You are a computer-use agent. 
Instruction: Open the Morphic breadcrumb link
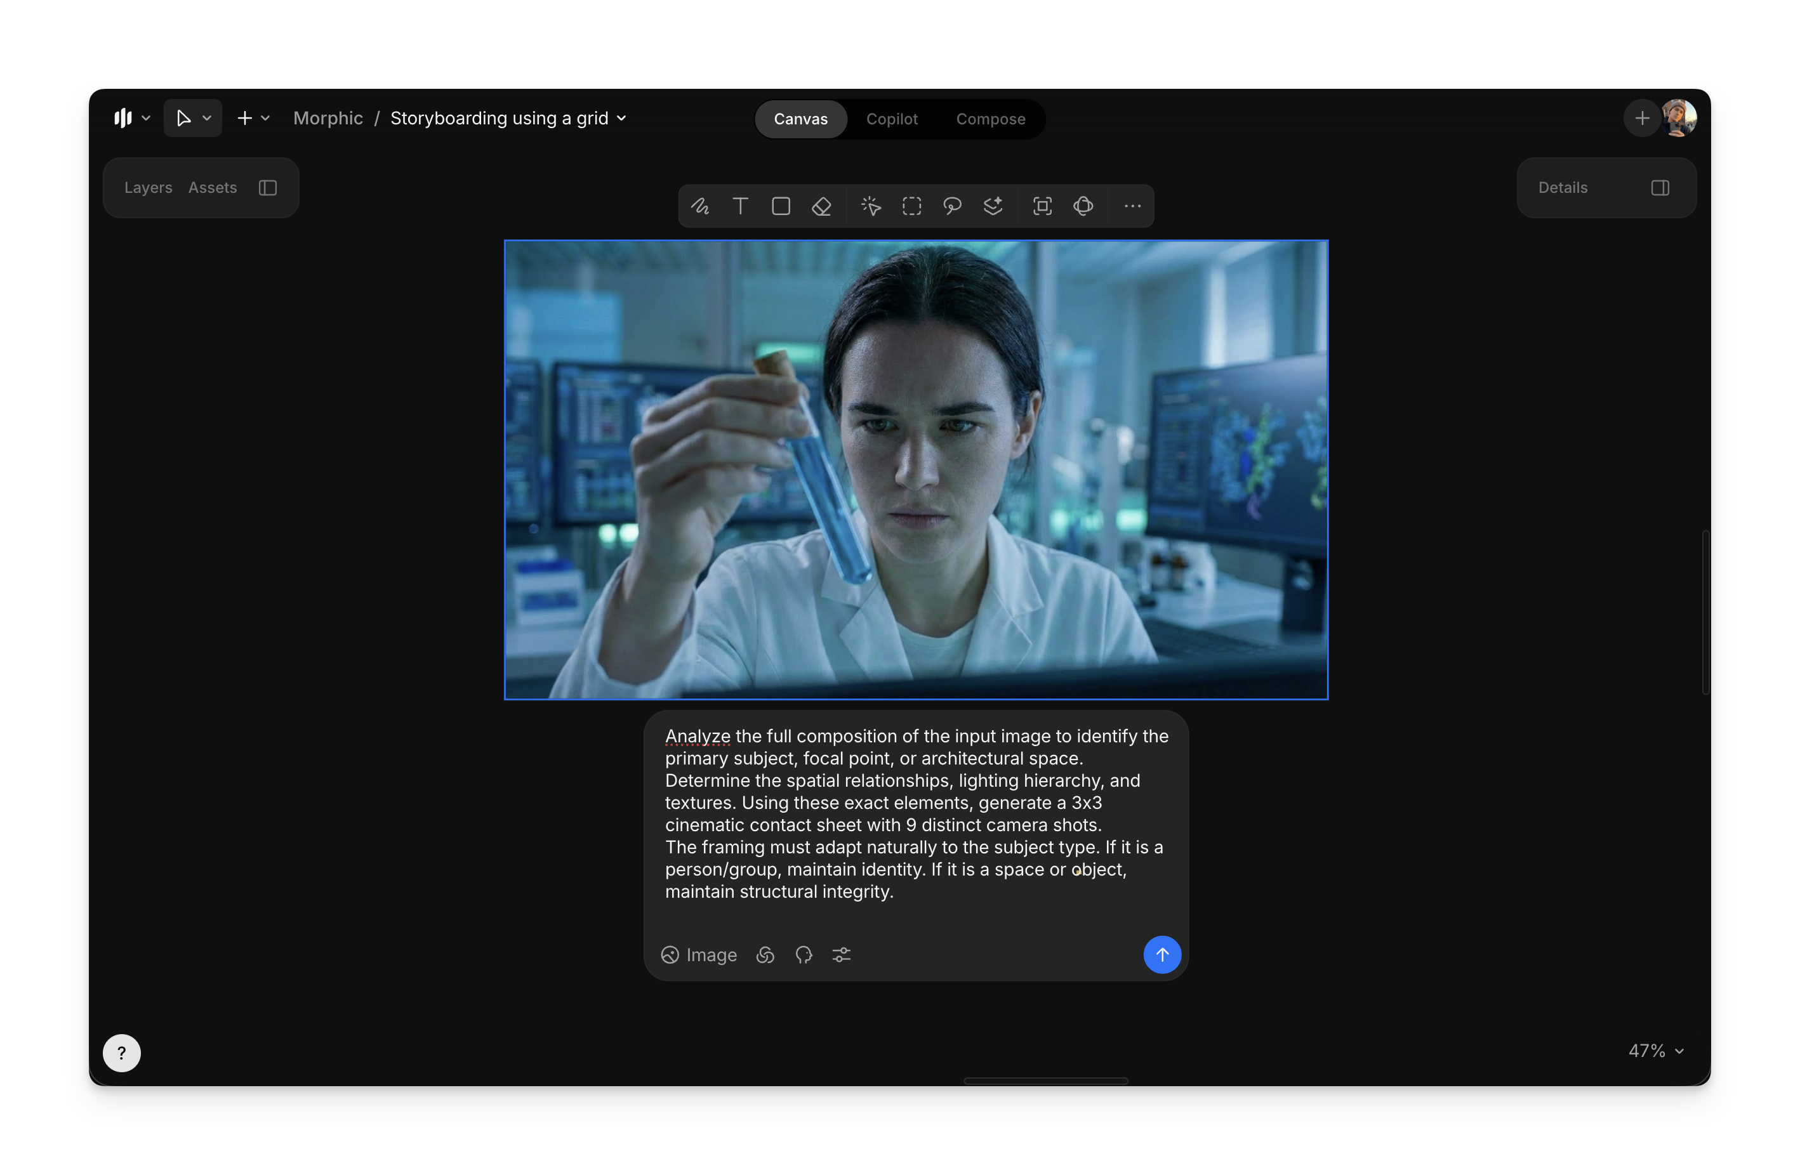(x=328, y=119)
